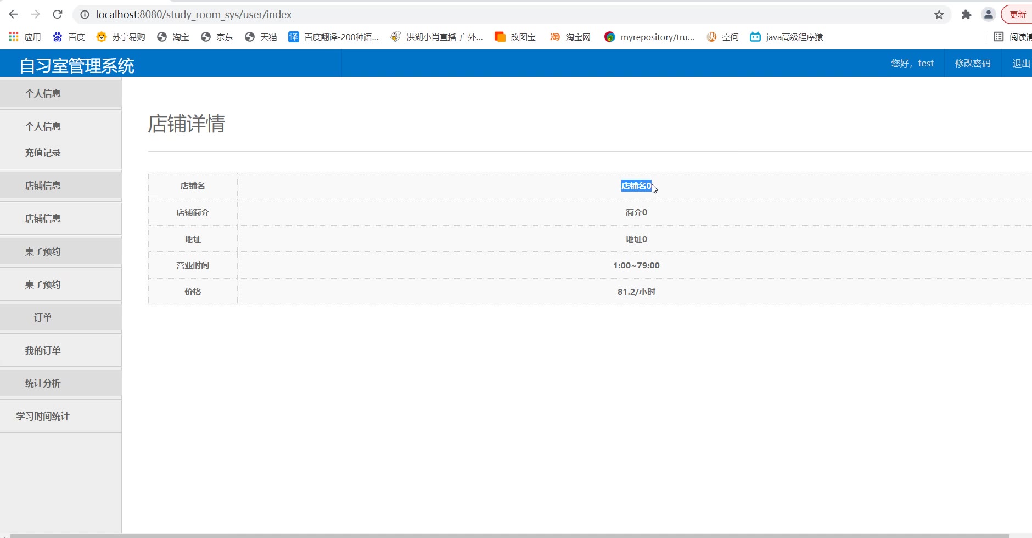Open the java高级程序猿 bookmark
This screenshot has width=1032, height=538.
click(x=787, y=37)
